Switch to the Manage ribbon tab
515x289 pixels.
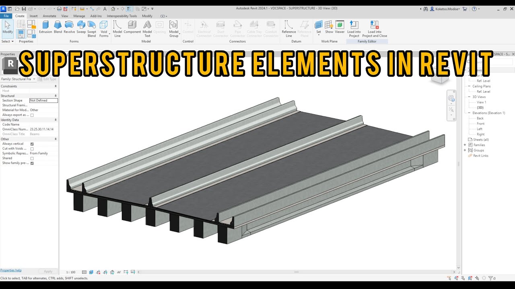tap(79, 16)
